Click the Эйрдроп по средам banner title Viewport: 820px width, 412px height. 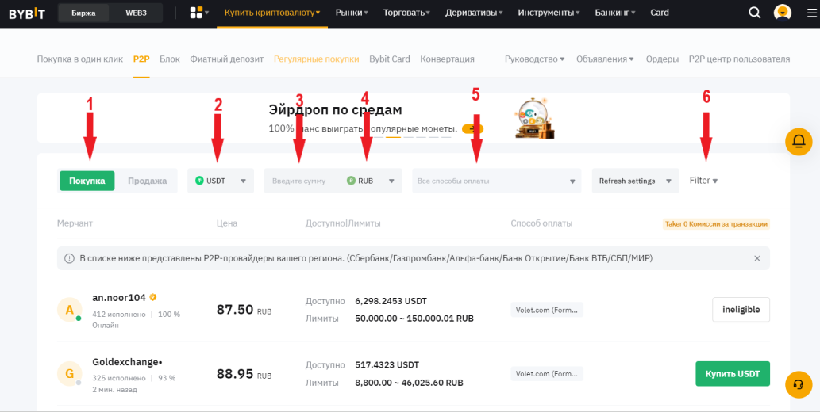coord(335,109)
